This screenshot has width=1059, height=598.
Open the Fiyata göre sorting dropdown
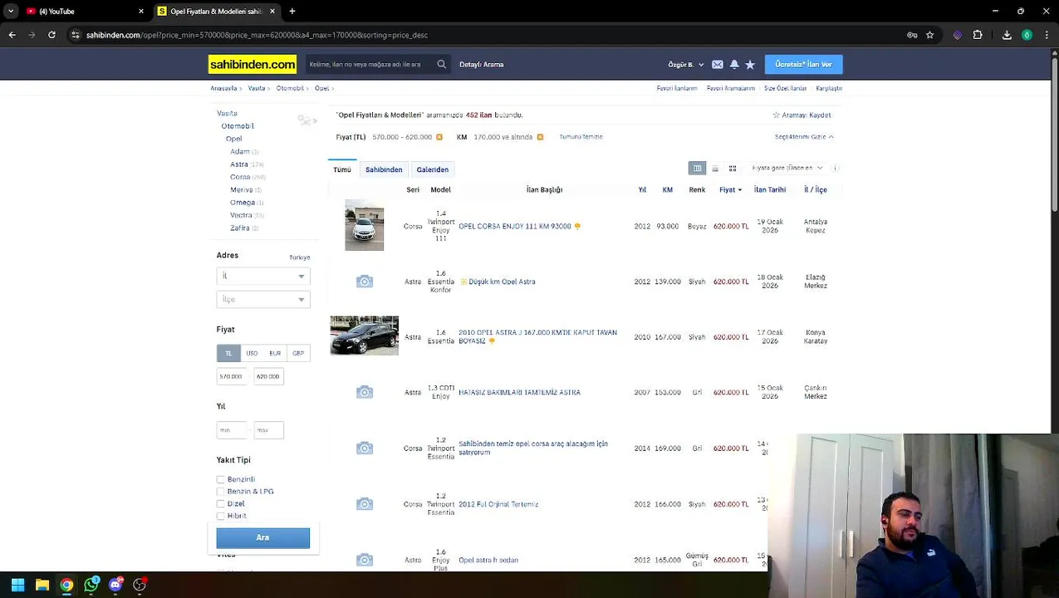coord(787,168)
